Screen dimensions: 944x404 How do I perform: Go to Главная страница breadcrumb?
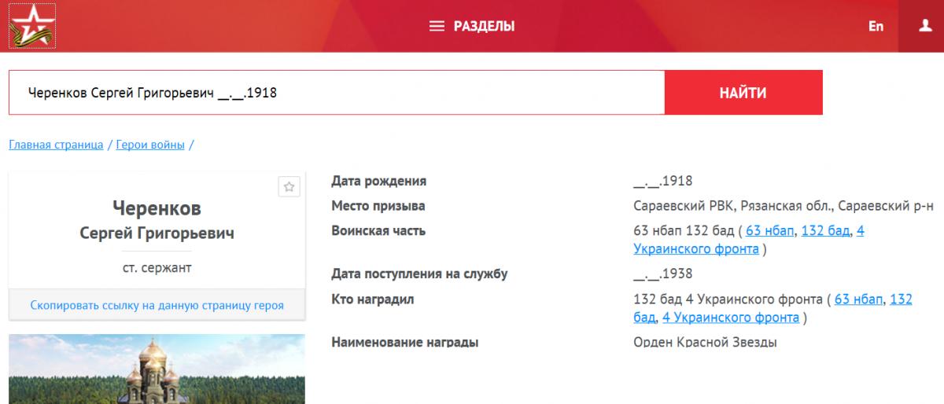(x=56, y=145)
